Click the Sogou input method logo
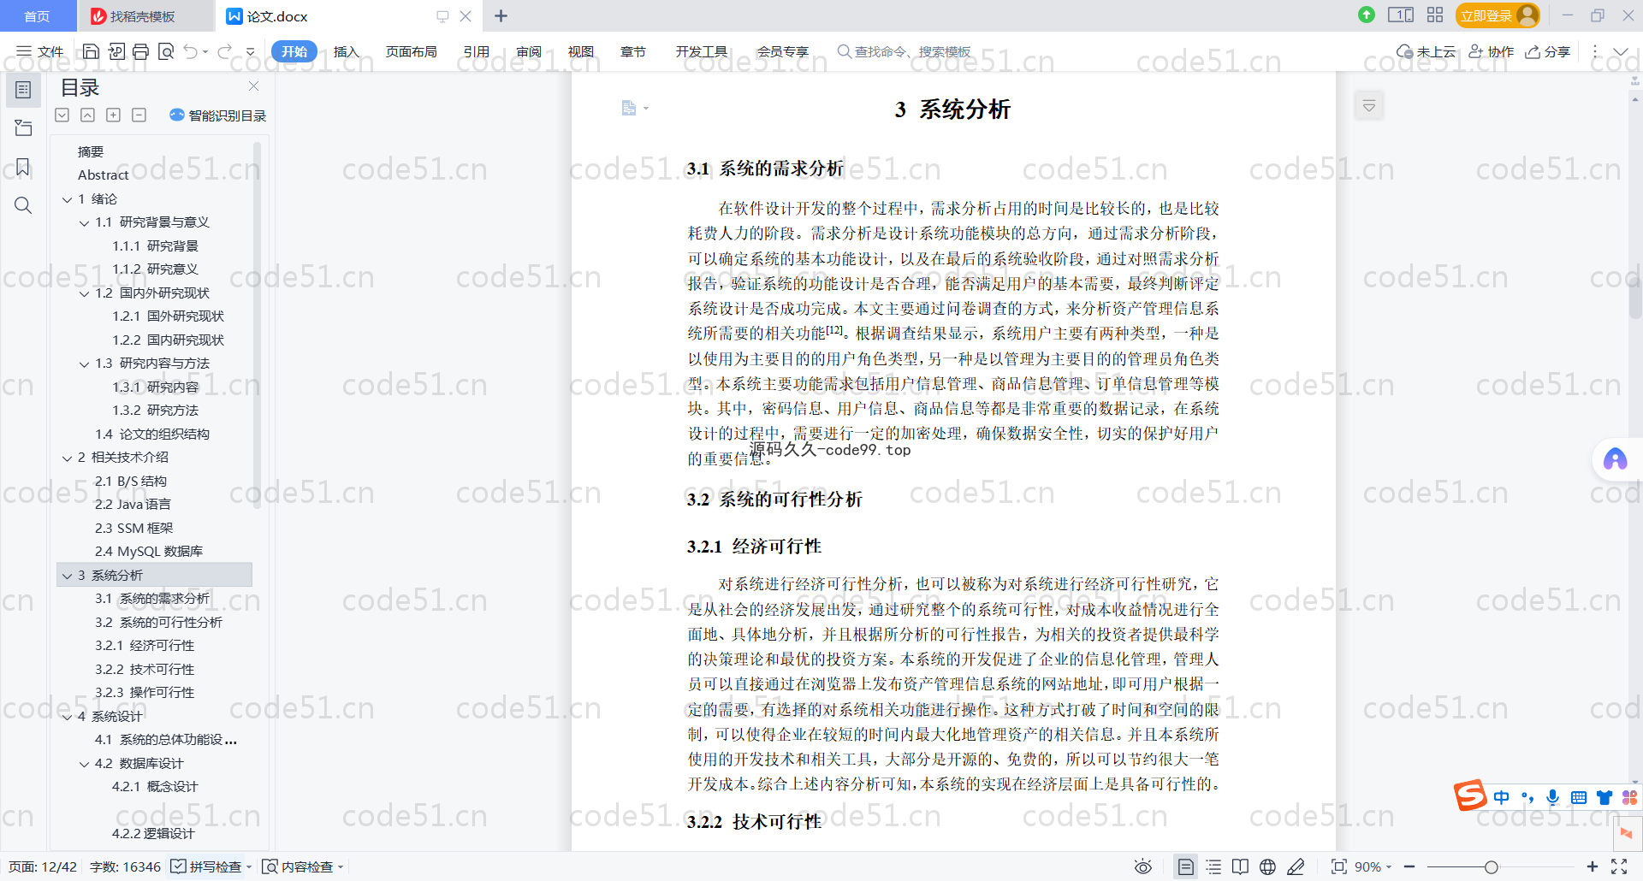This screenshot has height=881, width=1643. click(x=1470, y=795)
